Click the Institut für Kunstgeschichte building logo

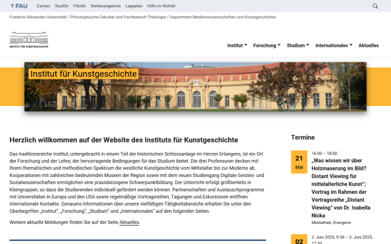29,40
